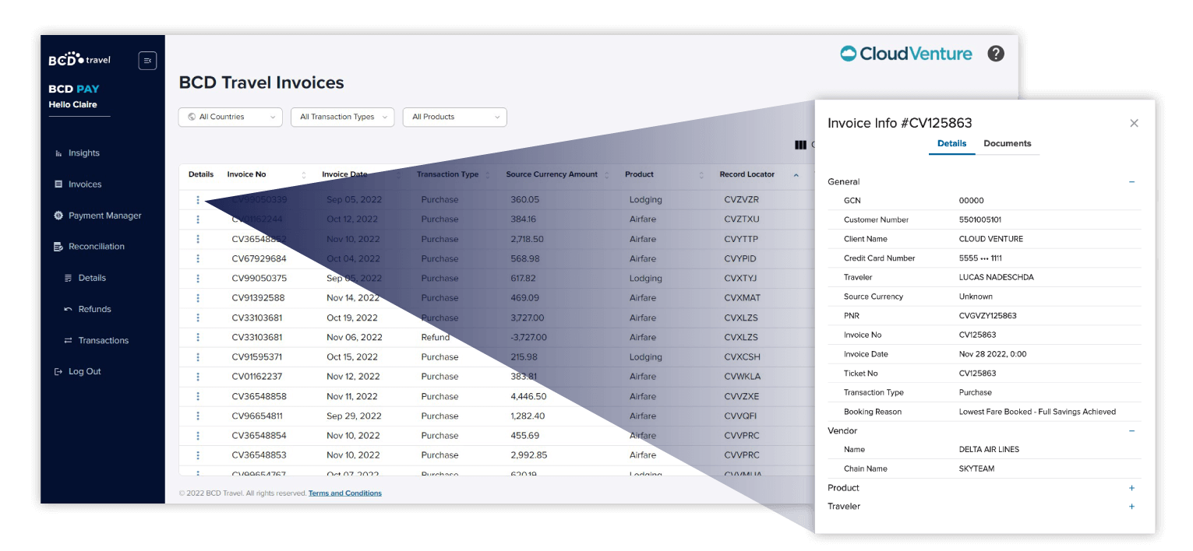Collapse the sidebar with the toggle icon
This screenshot has width=1193, height=551.
pos(147,61)
